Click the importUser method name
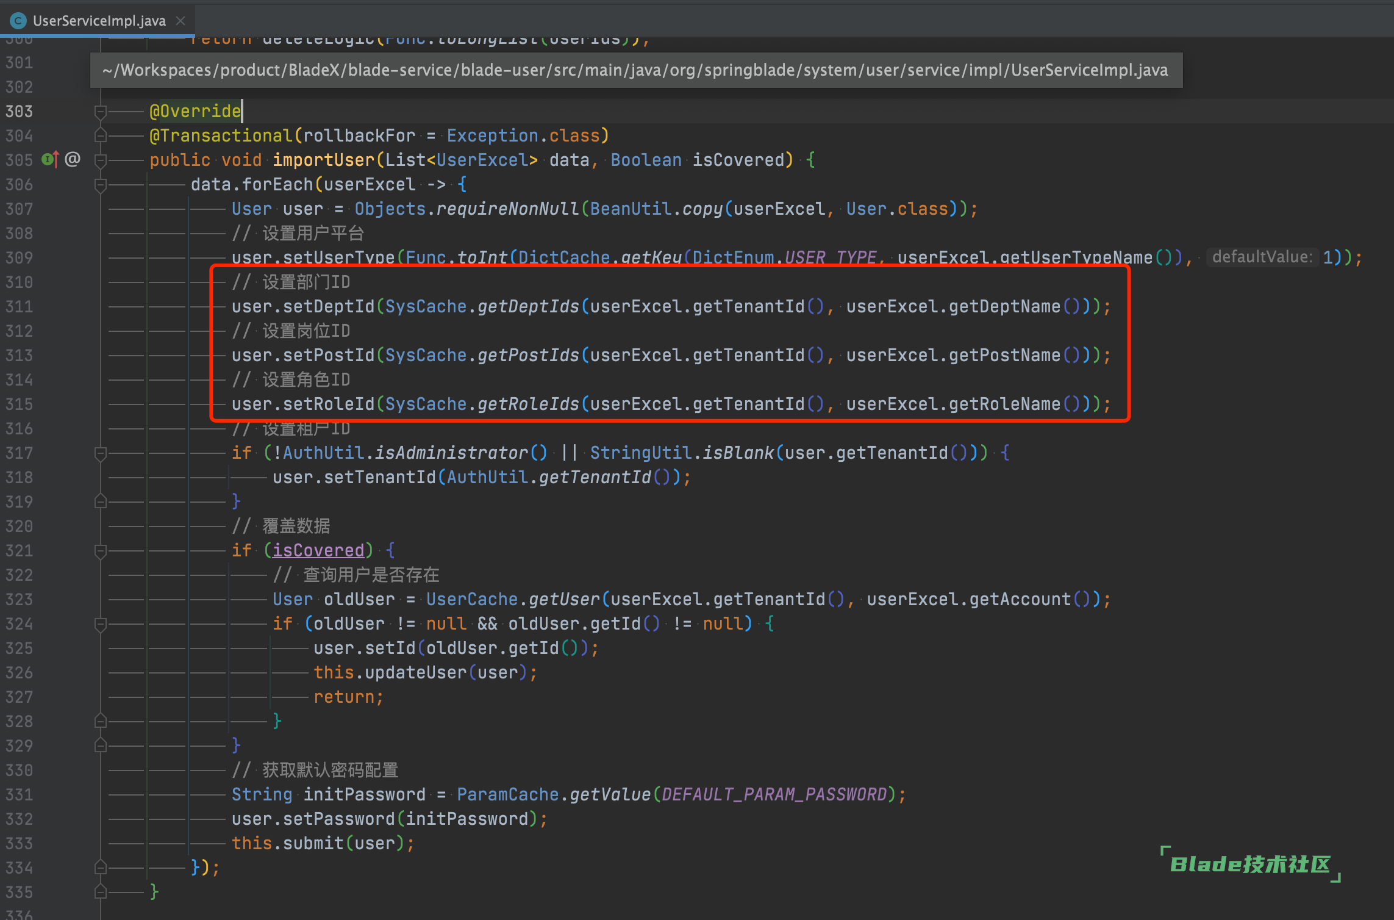Viewport: 1394px width, 920px height. (x=324, y=160)
